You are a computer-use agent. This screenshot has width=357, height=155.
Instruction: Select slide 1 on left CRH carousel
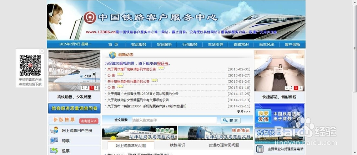coord(82,88)
